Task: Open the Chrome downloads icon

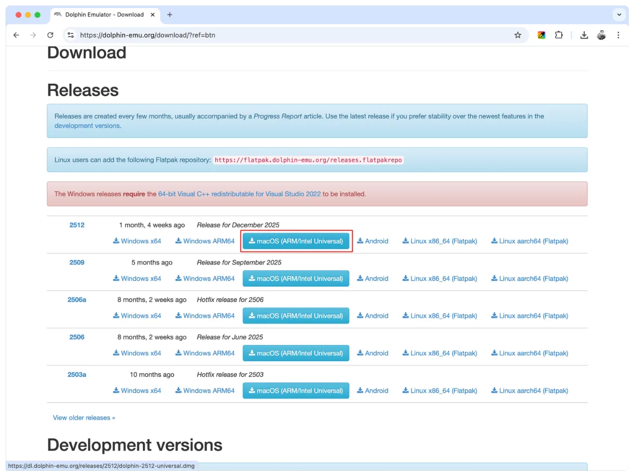Action: [584, 35]
